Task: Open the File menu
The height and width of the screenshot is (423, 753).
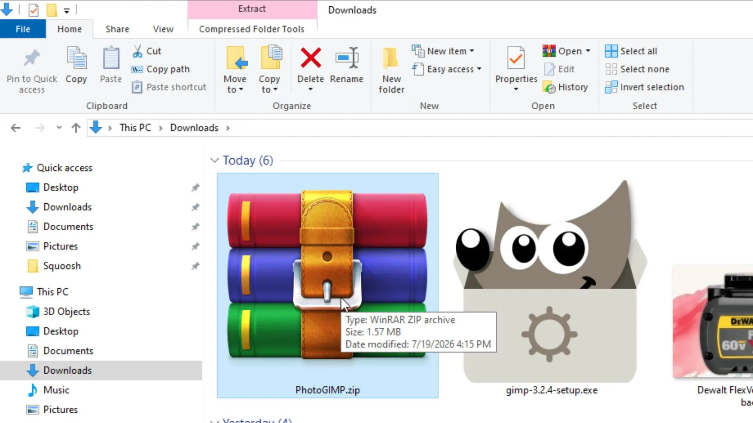Action: point(23,29)
